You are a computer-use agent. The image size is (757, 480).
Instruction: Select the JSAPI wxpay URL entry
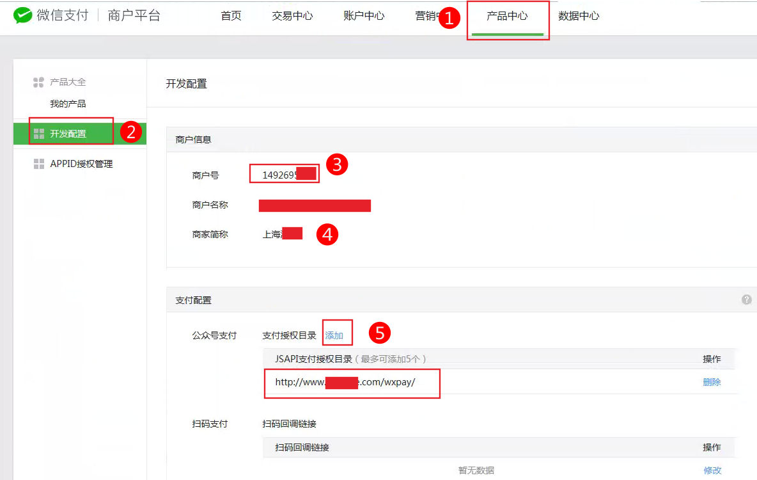[x=345, y=382]
